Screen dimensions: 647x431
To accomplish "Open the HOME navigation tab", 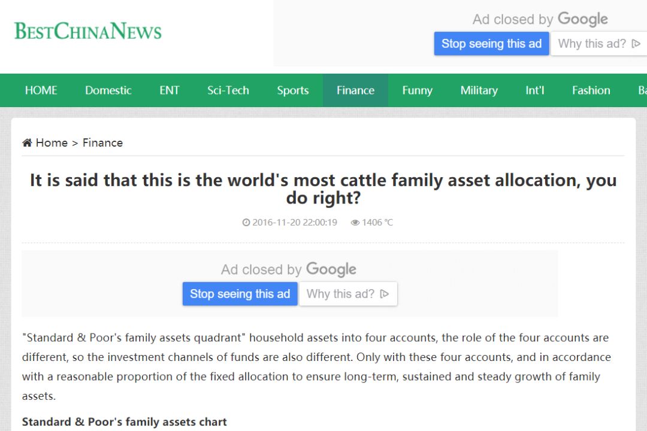I will click(x=41, y=90).
